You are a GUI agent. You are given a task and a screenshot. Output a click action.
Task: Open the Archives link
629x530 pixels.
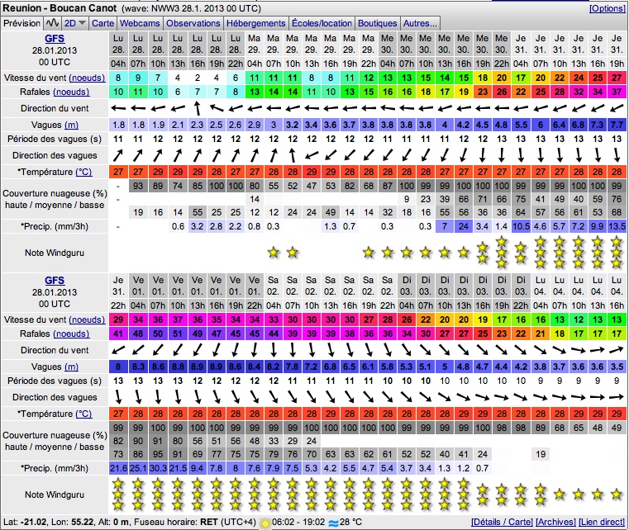558,523
